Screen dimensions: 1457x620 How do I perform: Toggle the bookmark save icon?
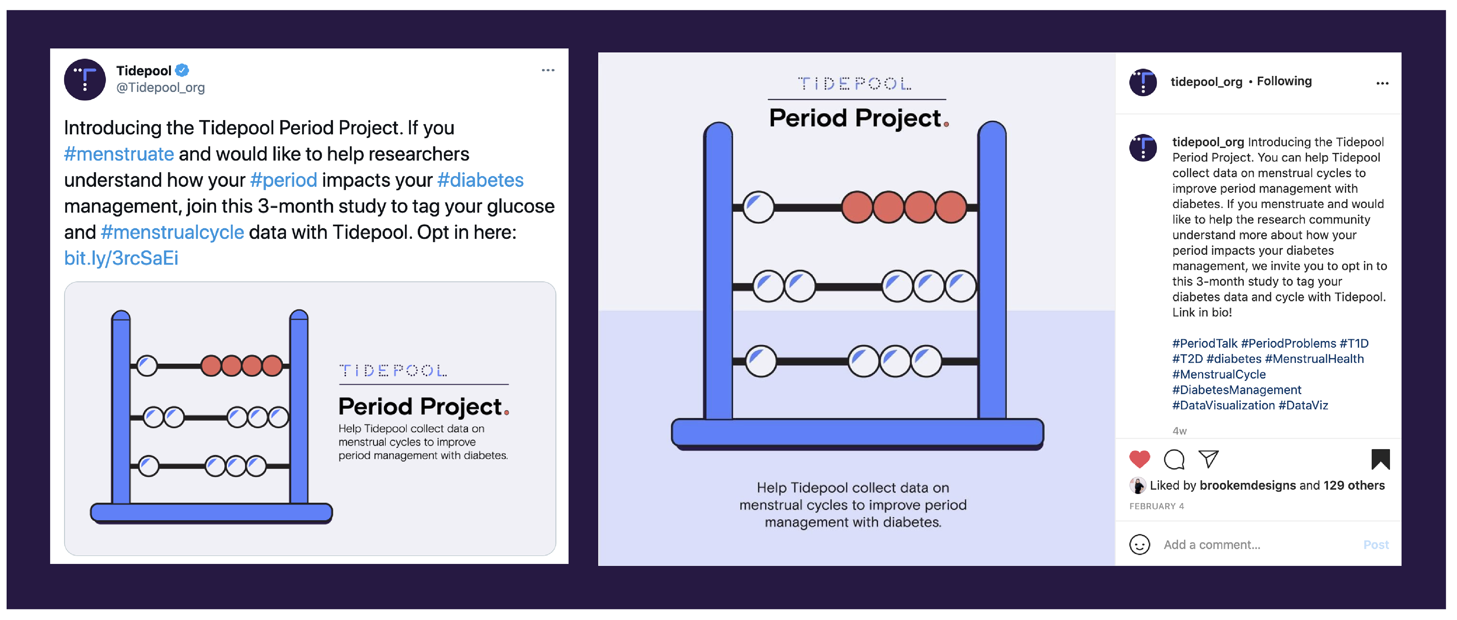point(1380,459)
